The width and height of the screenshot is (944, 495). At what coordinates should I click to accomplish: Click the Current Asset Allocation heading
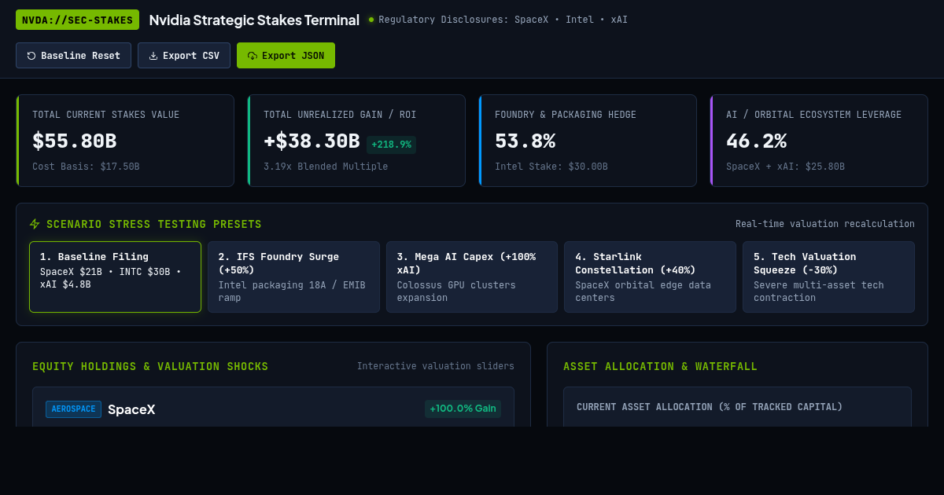[x=710, y=407]
